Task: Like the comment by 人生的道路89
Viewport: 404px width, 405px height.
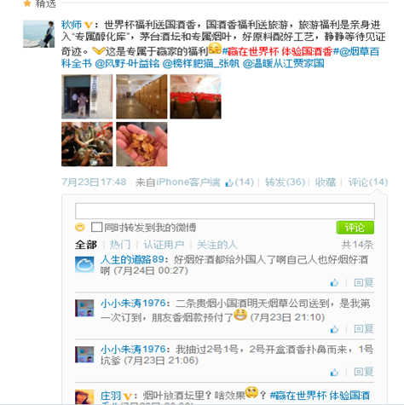Action: pyautogui.click(x=334, y=283)
